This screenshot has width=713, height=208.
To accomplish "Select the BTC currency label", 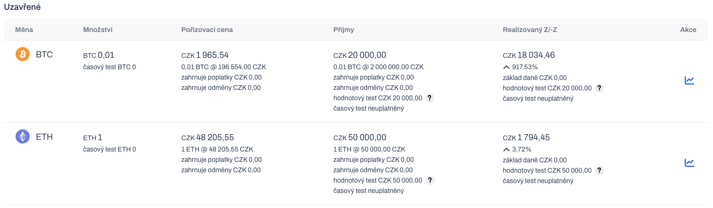I will pos(44,55).
